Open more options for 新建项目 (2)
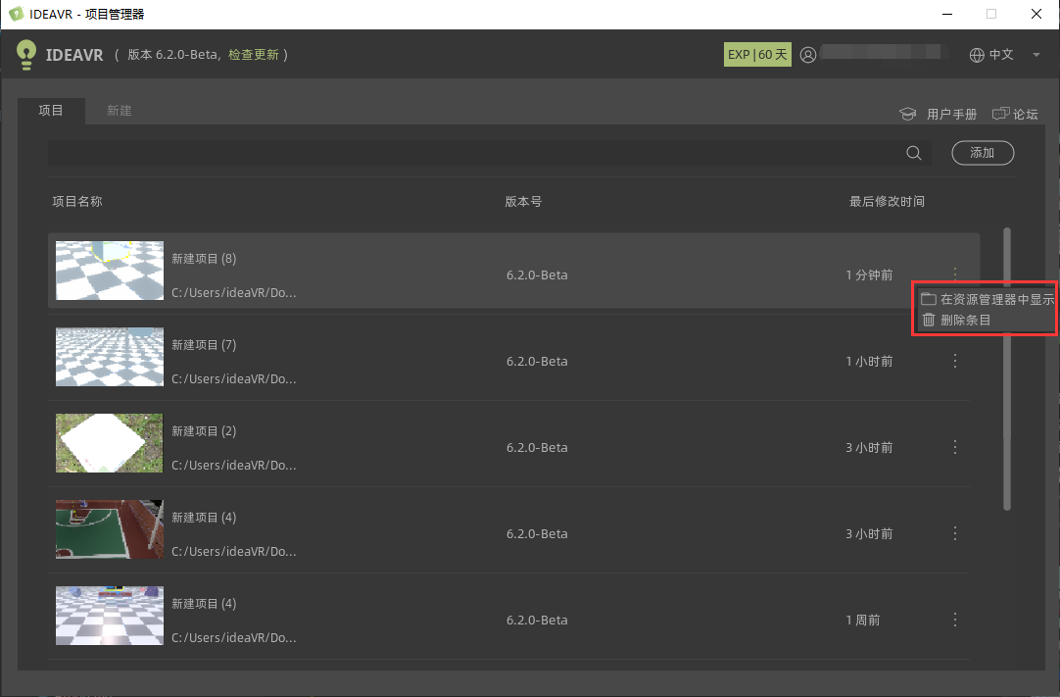The width and height of the screenshot is (1060, 697). (954, 447)
